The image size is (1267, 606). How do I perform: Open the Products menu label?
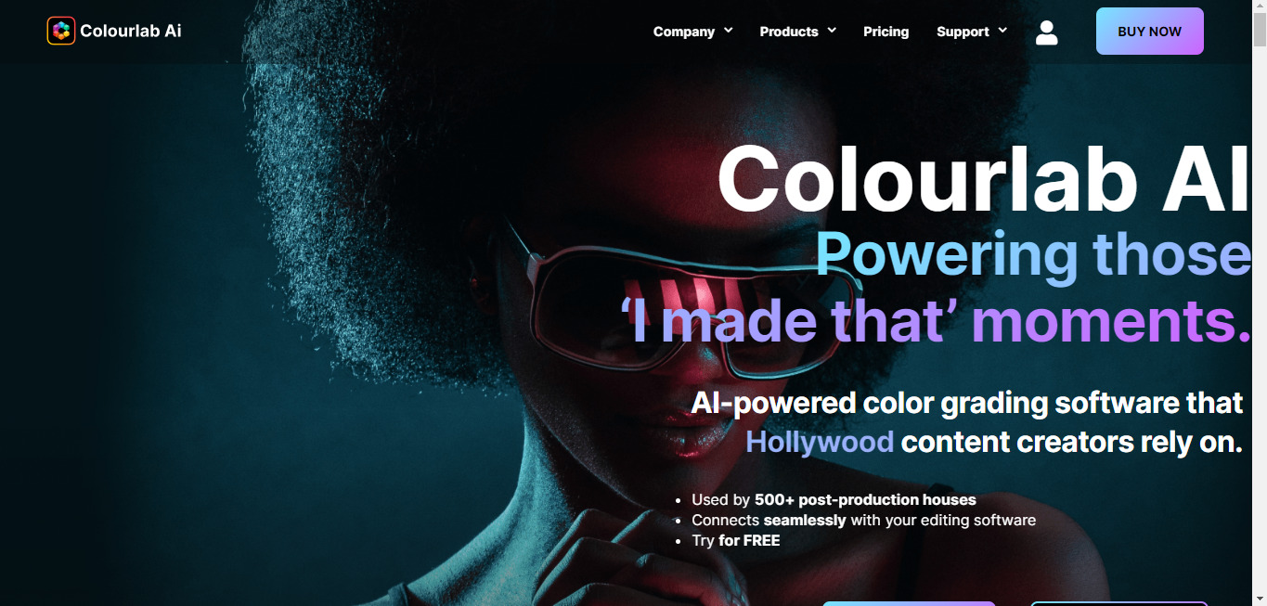[789, 32]
